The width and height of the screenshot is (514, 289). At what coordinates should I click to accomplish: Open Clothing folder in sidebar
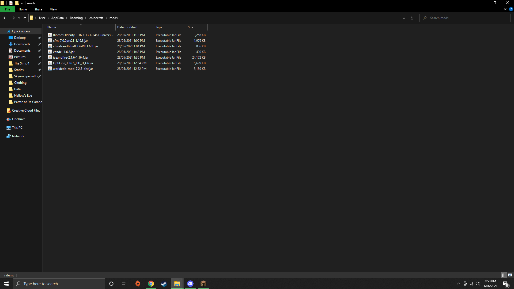coord(21,83)
